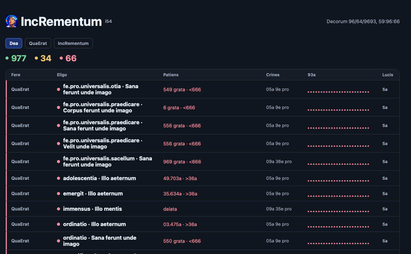This screenshot has height=254, width=411.
Task: Switch to the QuaErat filter tab
Action: pos(38,43)
